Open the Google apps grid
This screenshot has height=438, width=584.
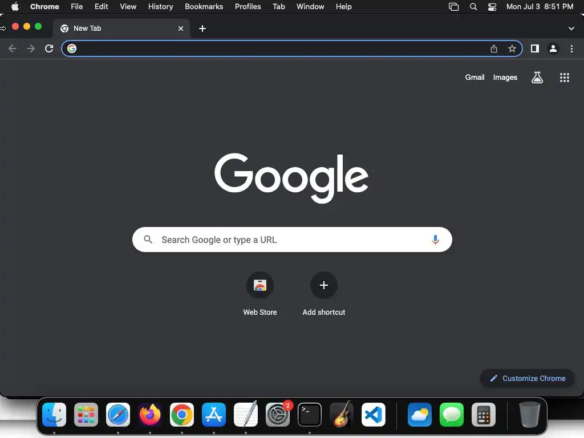pyautogui.click(x=564, y=78)
